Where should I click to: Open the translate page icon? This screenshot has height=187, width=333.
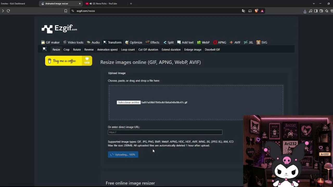244,11
